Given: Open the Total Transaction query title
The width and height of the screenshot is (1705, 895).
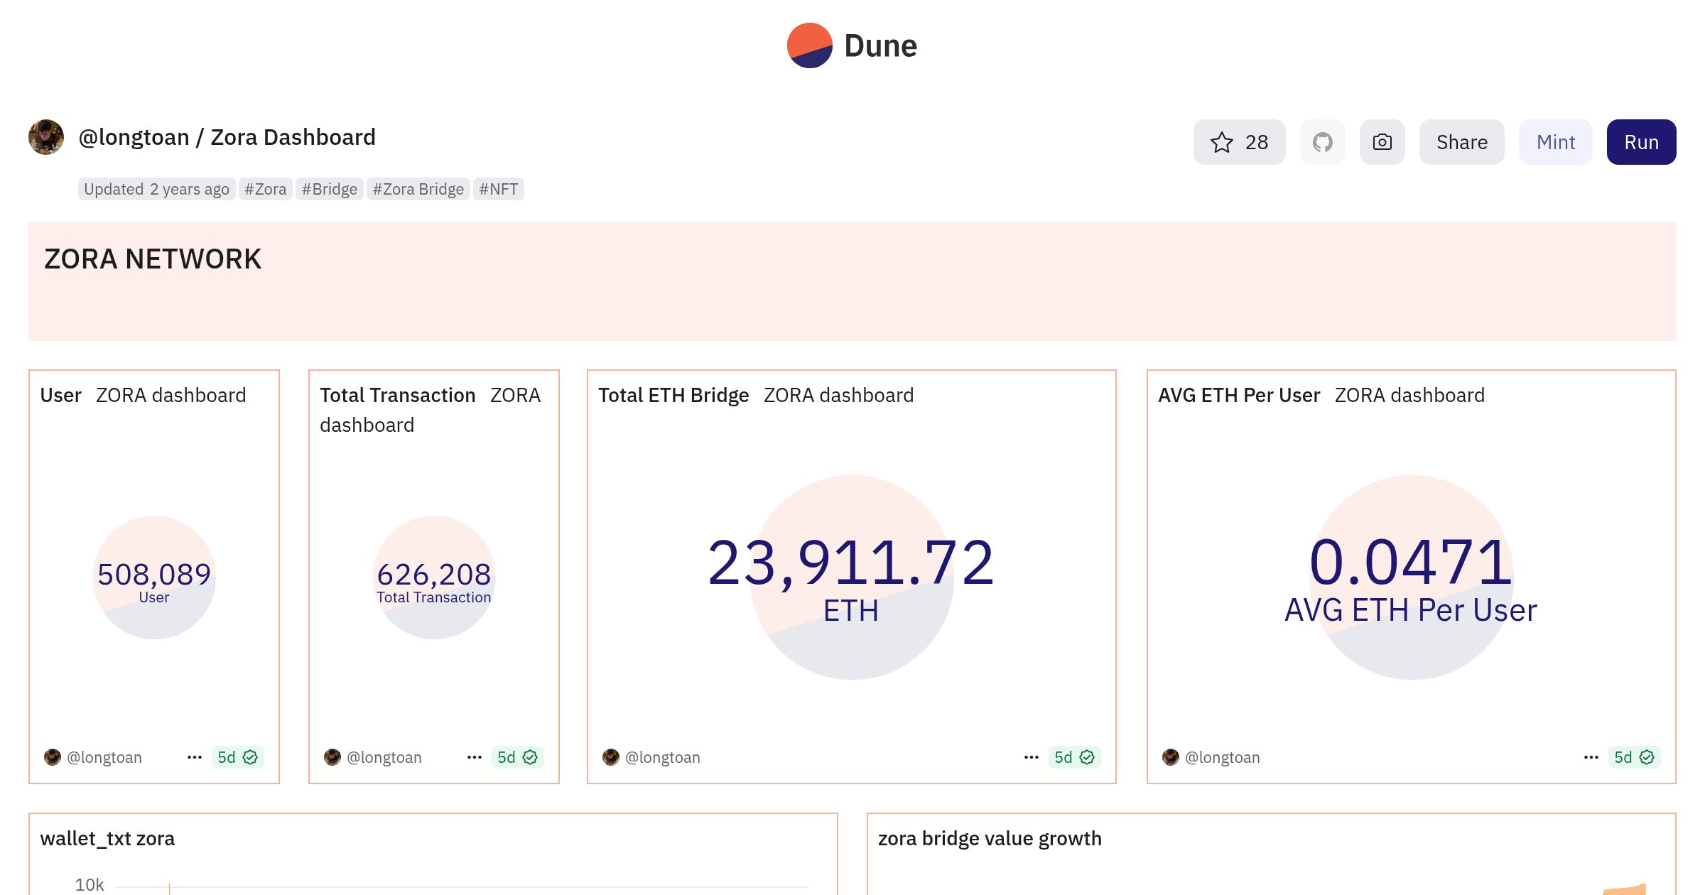Looking at the screenshot, I should click(397, 395).
